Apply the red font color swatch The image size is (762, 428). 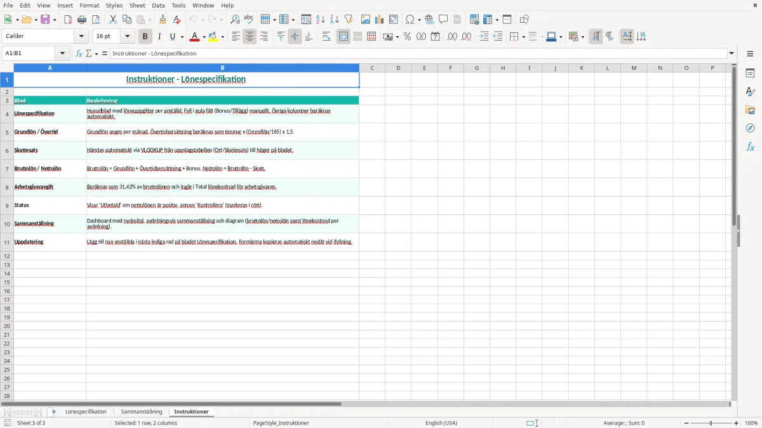[x=194, y=37]
